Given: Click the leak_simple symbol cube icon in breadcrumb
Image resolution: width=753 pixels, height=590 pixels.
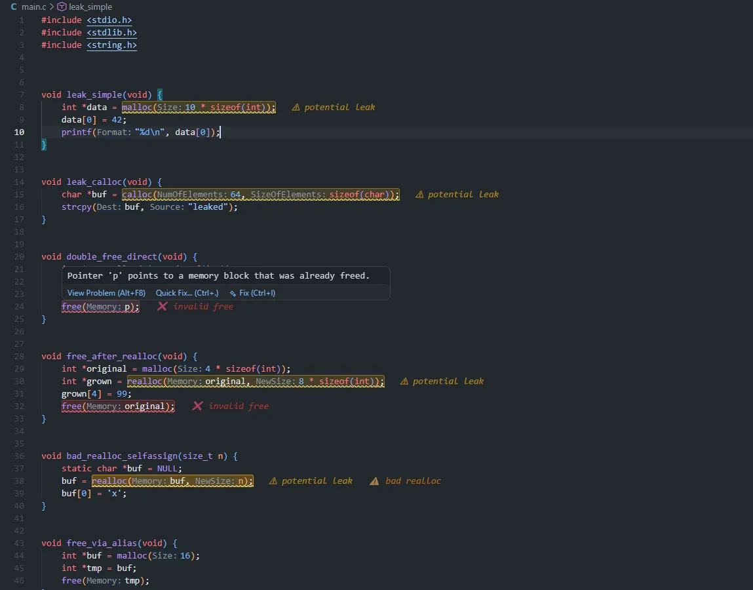Looking at the screenshot, I should point(62,7).
